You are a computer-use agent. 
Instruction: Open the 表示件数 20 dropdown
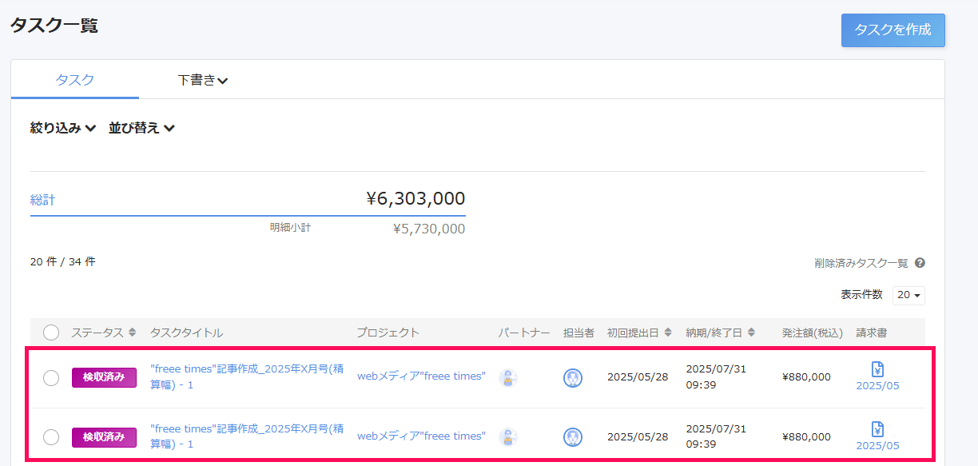(908, 295)
